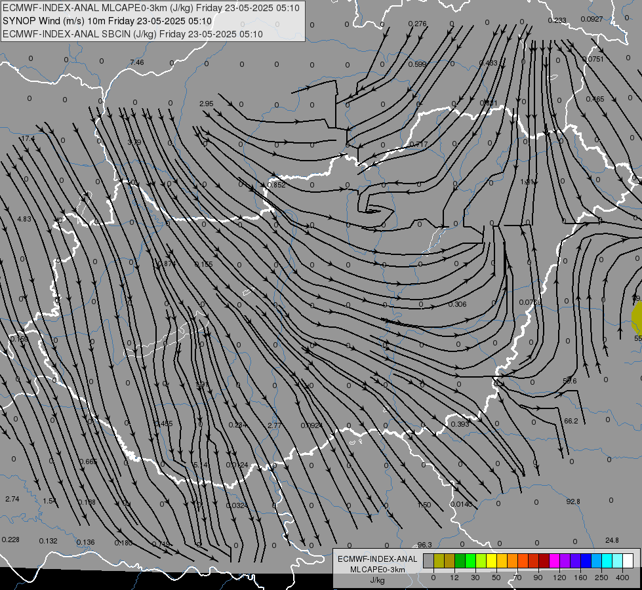Viewport: 642px width, 590px height.
Task: Click the map value '0.155'
Action: [203, 264]
